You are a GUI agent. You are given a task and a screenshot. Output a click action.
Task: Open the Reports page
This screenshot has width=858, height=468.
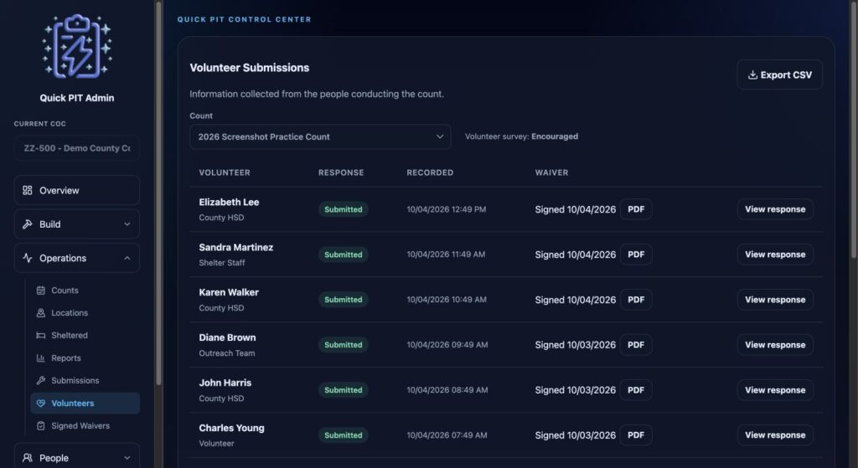click(x=85, y=358)
